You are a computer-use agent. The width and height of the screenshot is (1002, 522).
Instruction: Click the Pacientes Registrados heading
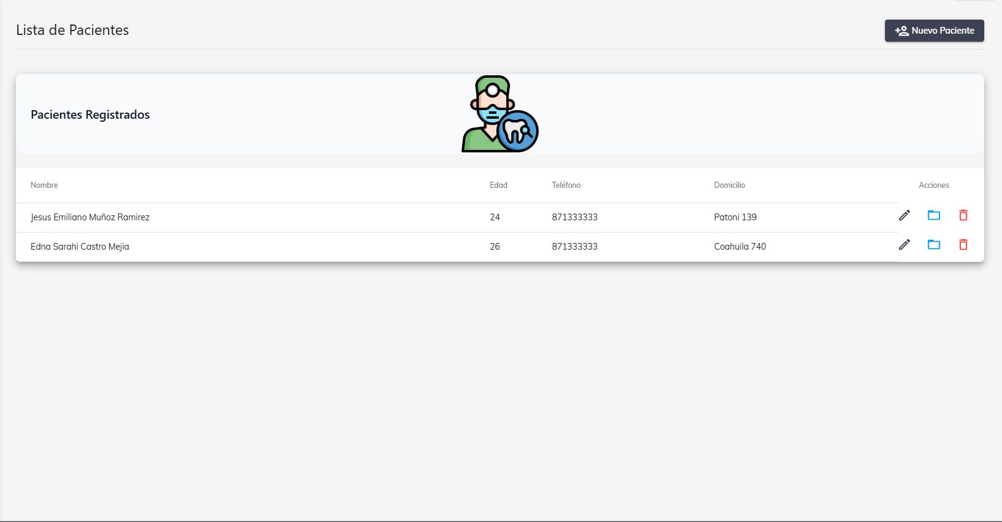90,115
